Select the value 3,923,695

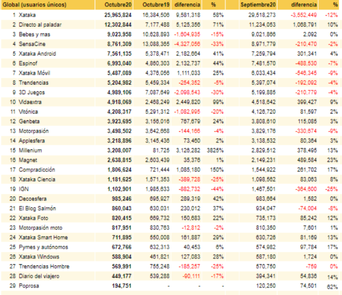tap(119, 121)
